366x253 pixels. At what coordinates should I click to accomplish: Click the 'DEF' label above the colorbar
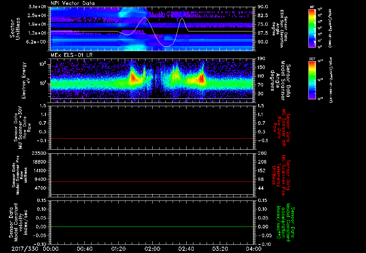coord(312,59)
